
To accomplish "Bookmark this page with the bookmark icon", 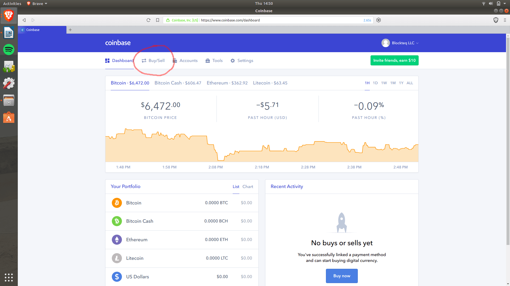I will [x=158, y=20].
